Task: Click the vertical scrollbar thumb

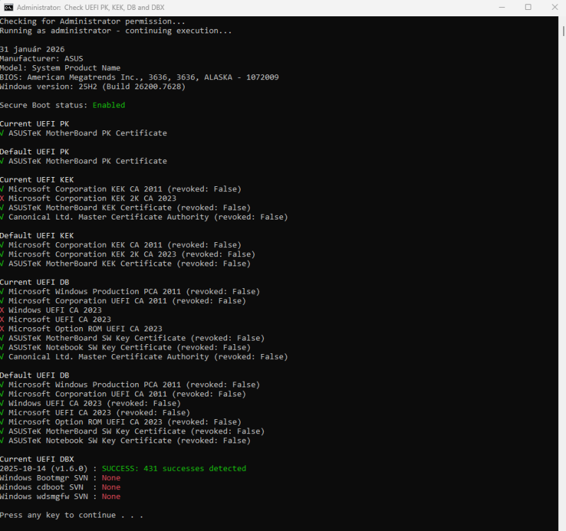Action: (x=563, y=31)
